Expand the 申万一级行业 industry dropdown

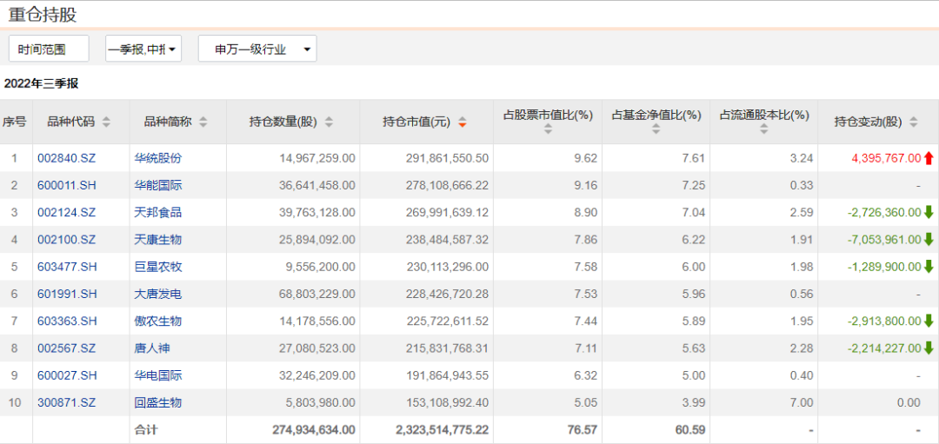click(257, 50)
